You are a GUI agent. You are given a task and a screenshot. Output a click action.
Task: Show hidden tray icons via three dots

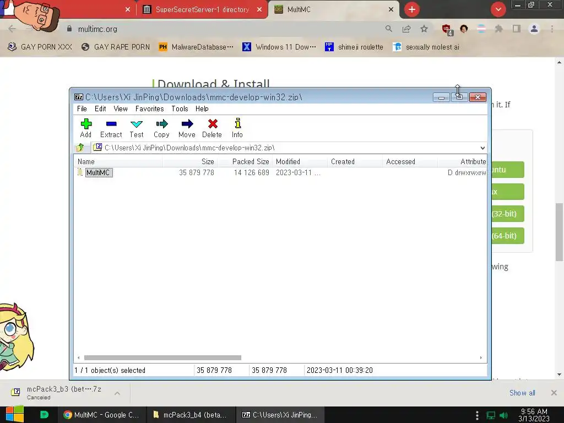[x=477, y=415]
